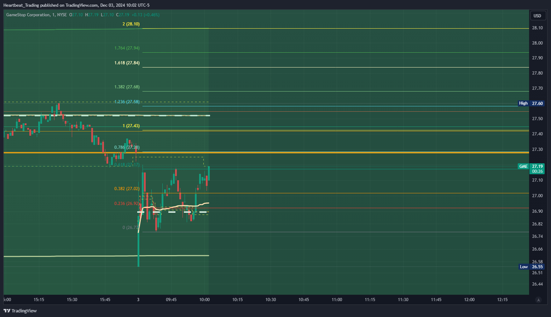
Task: Open the TradingView logo link
Action: click(x=20, y=311)
